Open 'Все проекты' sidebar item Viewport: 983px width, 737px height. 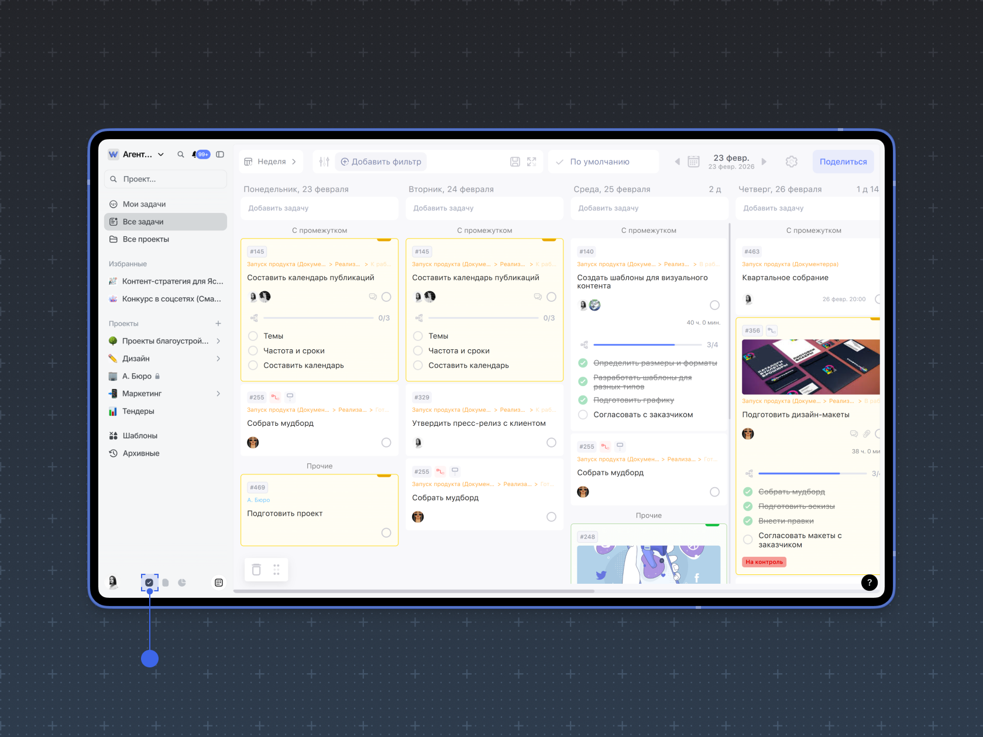(x=146, y=239)
